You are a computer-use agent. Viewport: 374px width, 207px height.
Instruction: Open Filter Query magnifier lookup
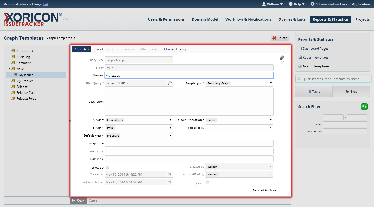(170, 83)
